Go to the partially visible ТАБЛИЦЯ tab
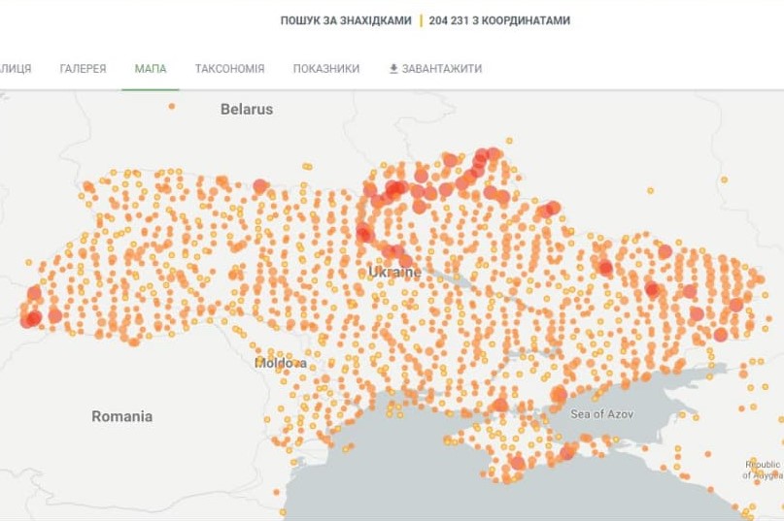784x521 pixels. click(15, 69)
